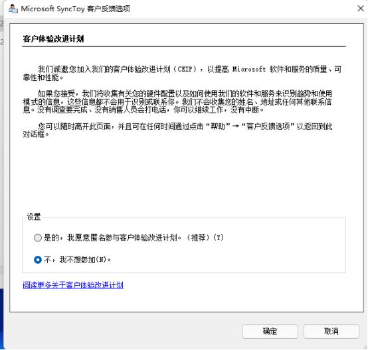
Task: Close the SyncToy feedback options dialog
Action: tap(360, 9)
